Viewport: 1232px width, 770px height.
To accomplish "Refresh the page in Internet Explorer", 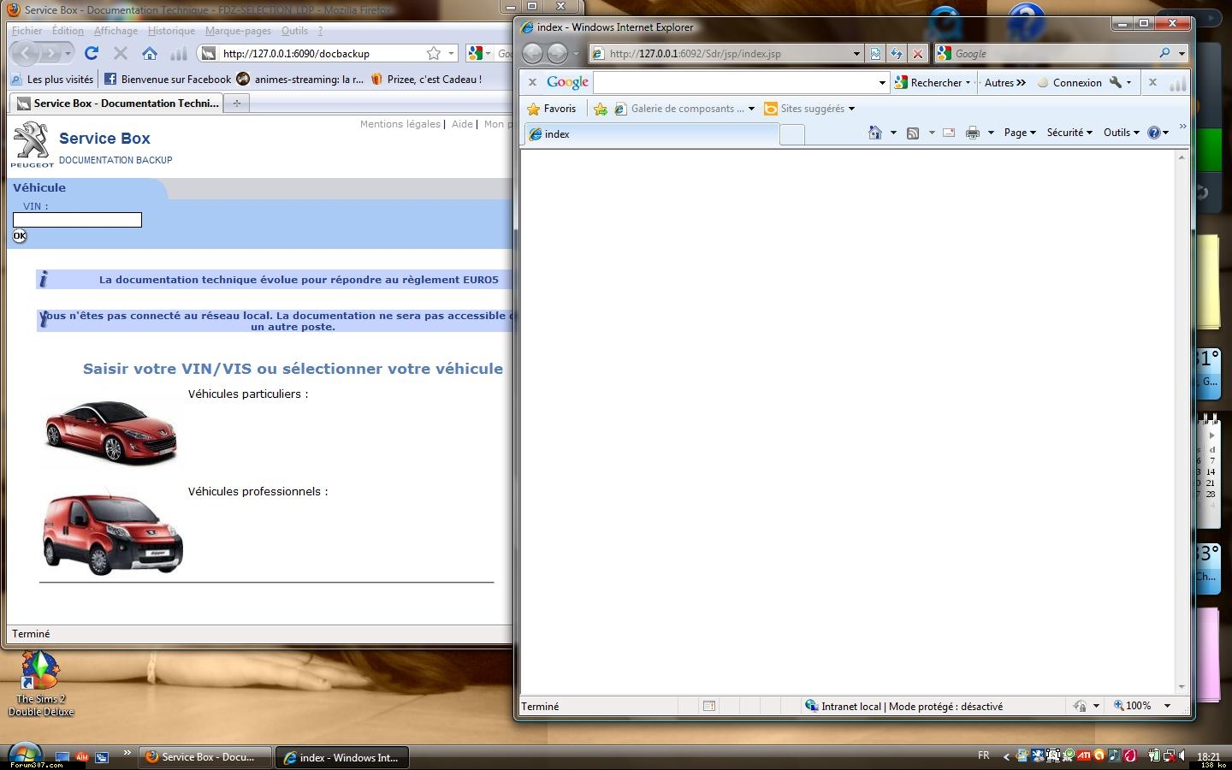I will click(897, 53).
